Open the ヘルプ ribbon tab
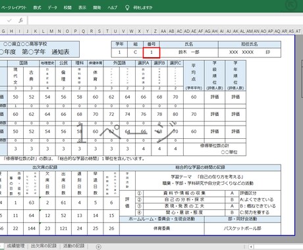 tap(113, 7)
